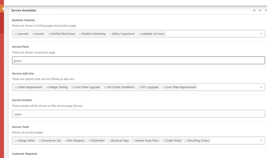The width and height of the screenshot is (267, 158).
Task: Remove the Multimeter tool tag
Action: (x=89, y=141)
